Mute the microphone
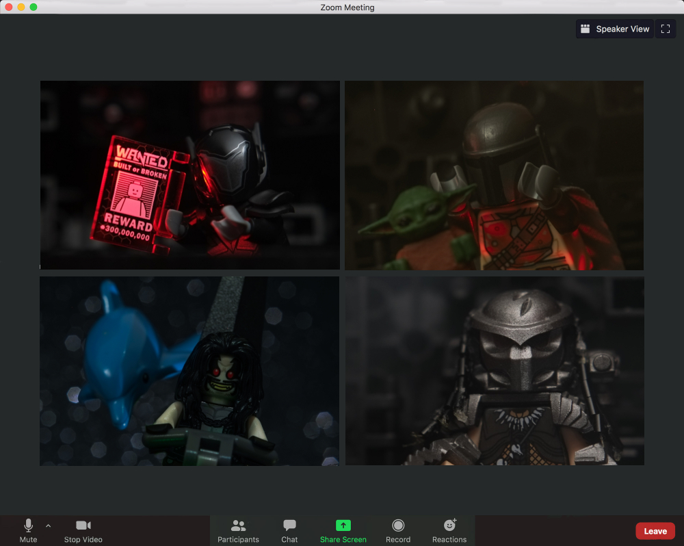684x546 pixels. tap(28, 530)
